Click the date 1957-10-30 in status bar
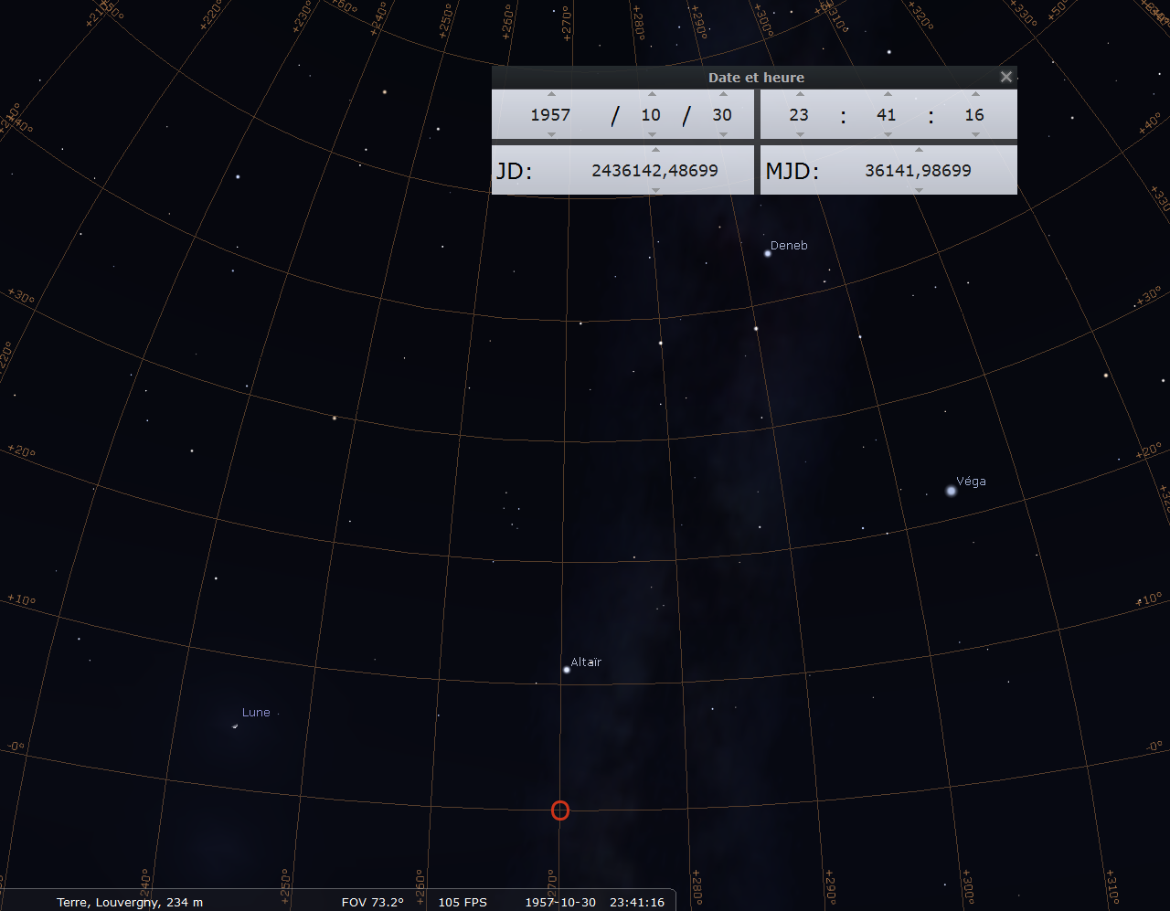 pyautogui.click(x=560, y=902)
